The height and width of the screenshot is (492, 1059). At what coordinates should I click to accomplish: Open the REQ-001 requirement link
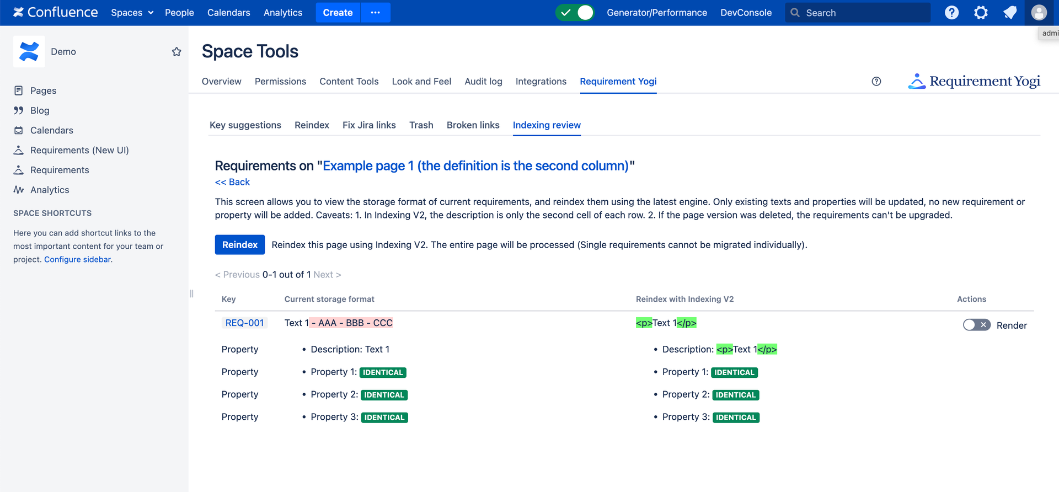244,323
